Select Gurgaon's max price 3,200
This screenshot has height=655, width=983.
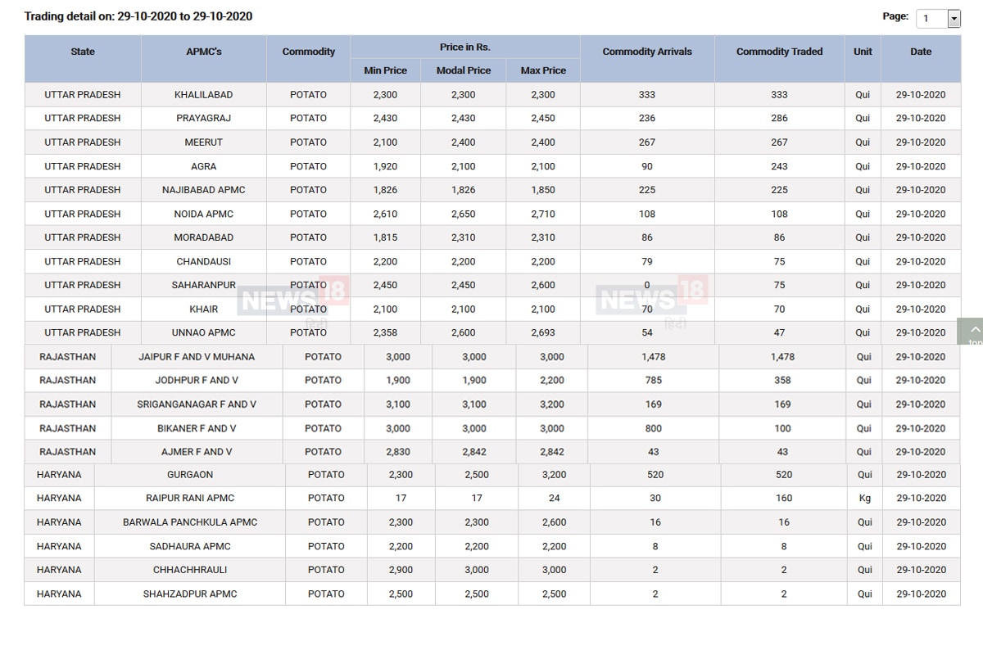tap(554, 475)
